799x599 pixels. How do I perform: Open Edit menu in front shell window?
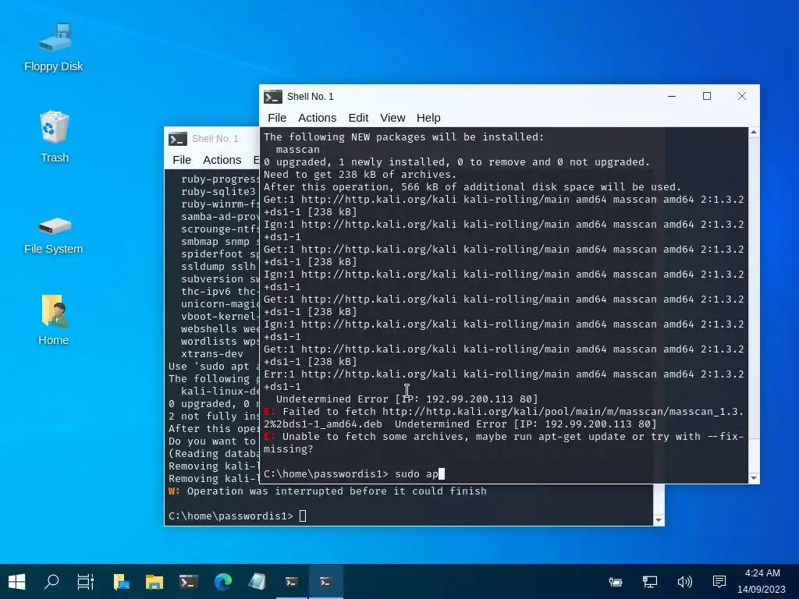[358, 118]
